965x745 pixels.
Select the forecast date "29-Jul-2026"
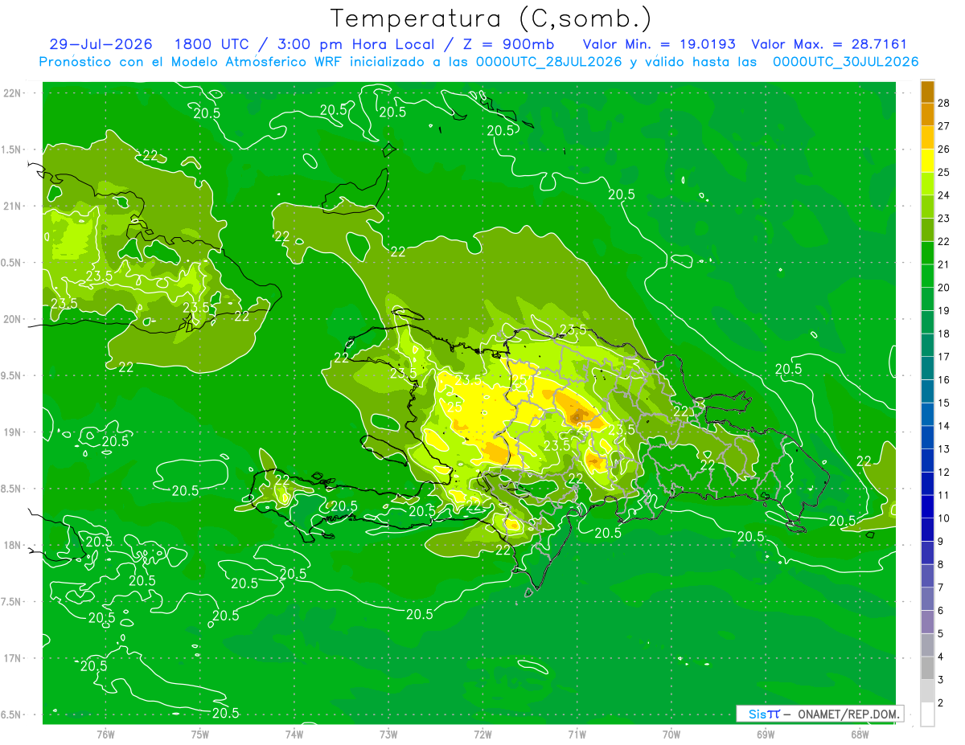pos(101,44)
